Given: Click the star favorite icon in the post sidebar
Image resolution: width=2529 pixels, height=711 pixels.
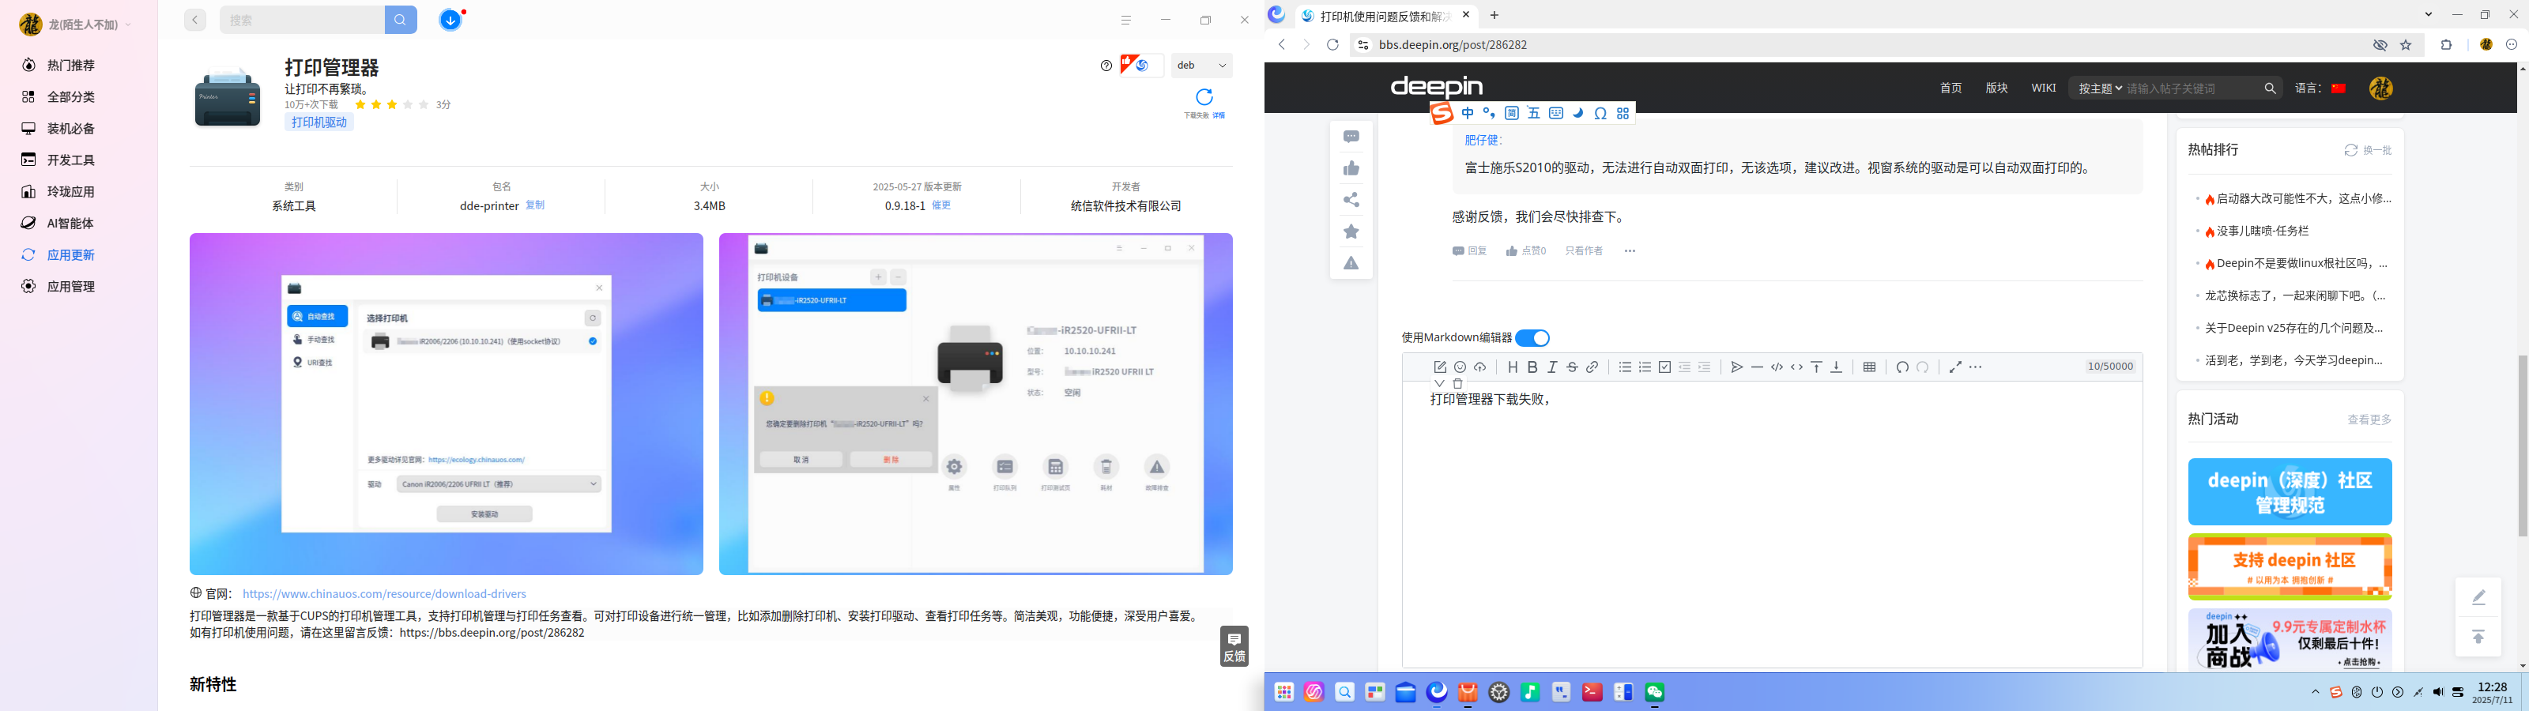Looking at the screenshot, I should (x=1352, y=231).
